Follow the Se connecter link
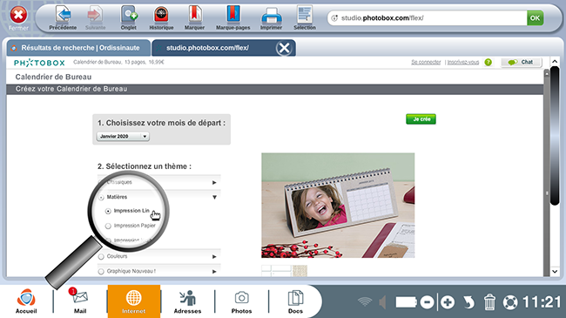The height and width of the screenshot is (318, 566). (x=426, y=62)
